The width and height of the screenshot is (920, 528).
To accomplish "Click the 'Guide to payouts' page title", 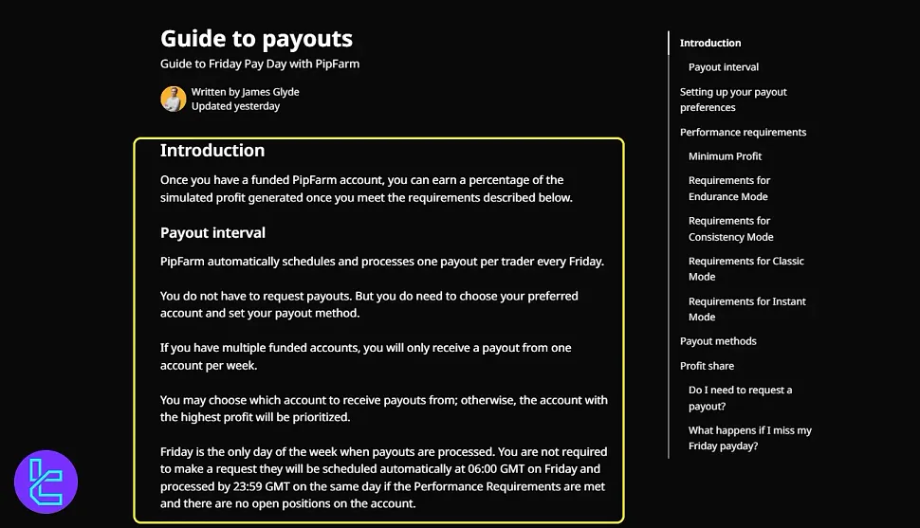I will [256, 39].
